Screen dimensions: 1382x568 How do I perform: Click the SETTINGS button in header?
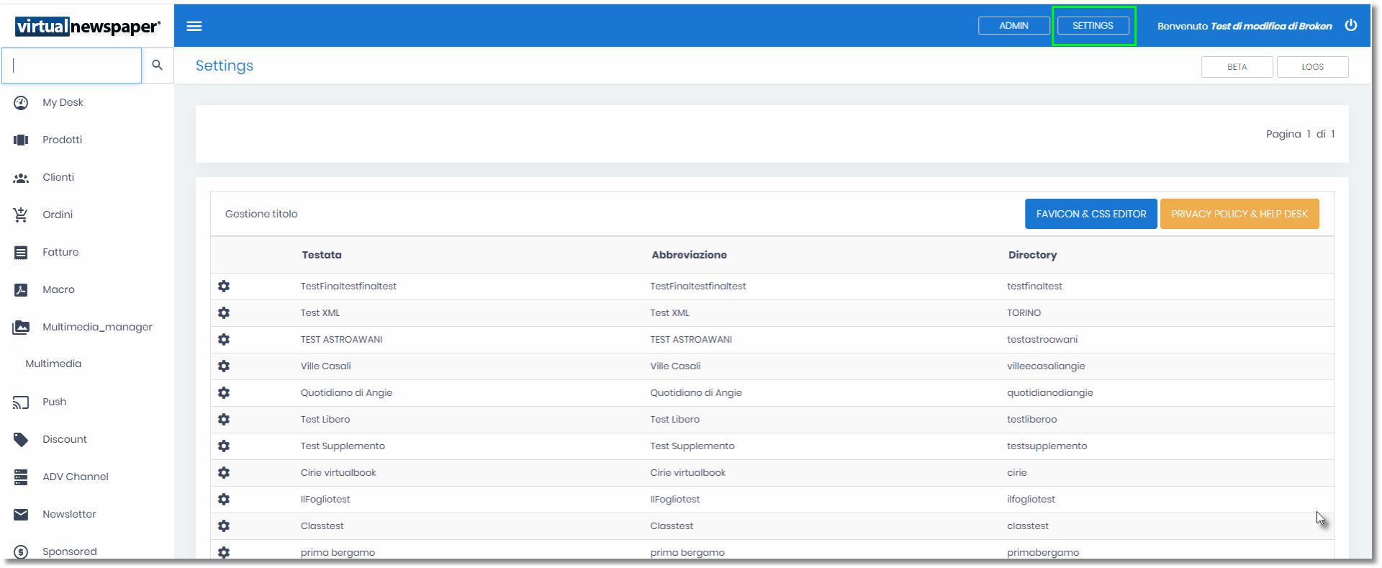(x=1092, y=26)
